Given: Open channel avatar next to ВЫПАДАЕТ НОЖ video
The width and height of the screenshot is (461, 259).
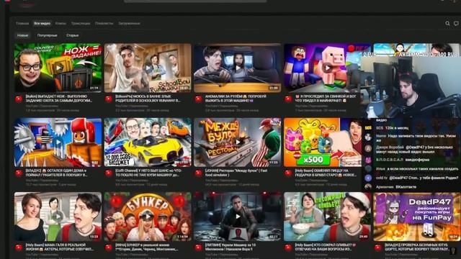Looking at the screenshot, I should [19, 99].
